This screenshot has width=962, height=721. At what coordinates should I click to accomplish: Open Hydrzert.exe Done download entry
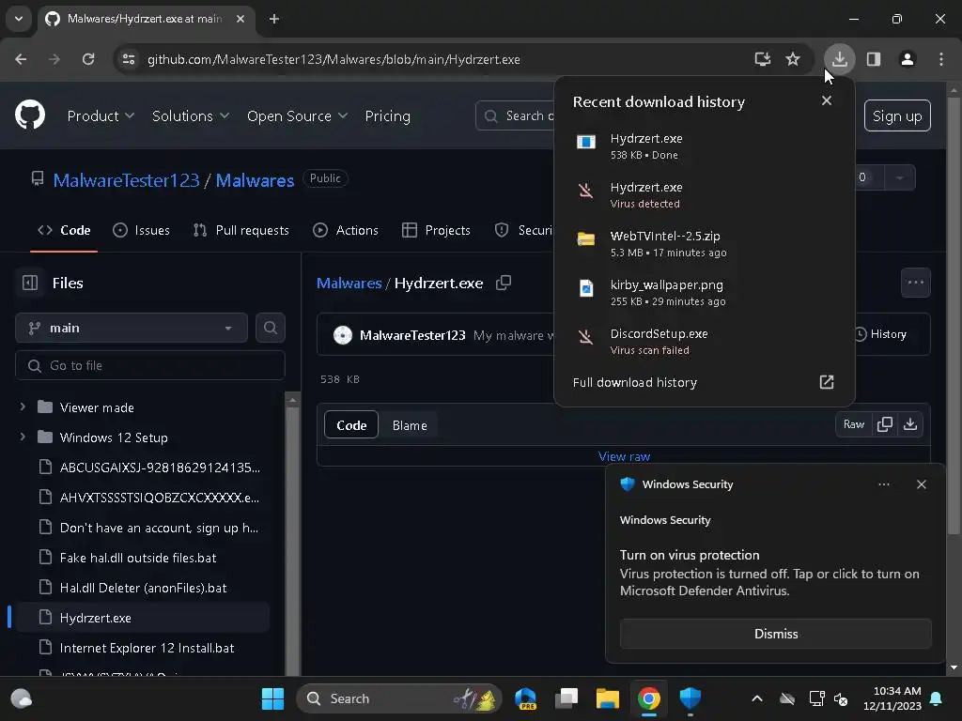(x=704, y=146)
